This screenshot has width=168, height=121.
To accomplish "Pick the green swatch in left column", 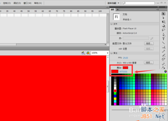I will coord(115,93).
